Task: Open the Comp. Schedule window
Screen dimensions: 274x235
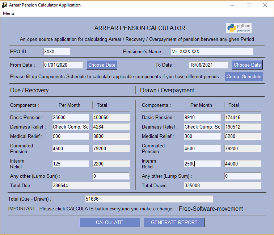Action: point(244,76)
